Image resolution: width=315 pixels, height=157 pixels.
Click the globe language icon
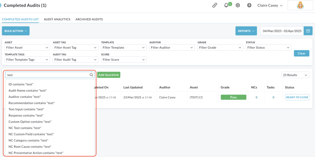(x=249, y=6)
